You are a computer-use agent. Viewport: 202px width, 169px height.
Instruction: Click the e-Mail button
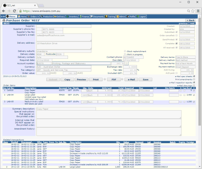click(131, 80)
